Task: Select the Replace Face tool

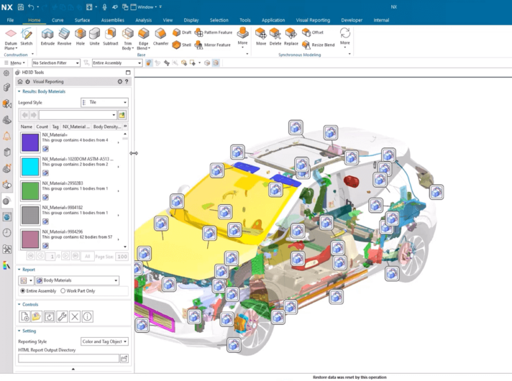Action: coord(291,37)
